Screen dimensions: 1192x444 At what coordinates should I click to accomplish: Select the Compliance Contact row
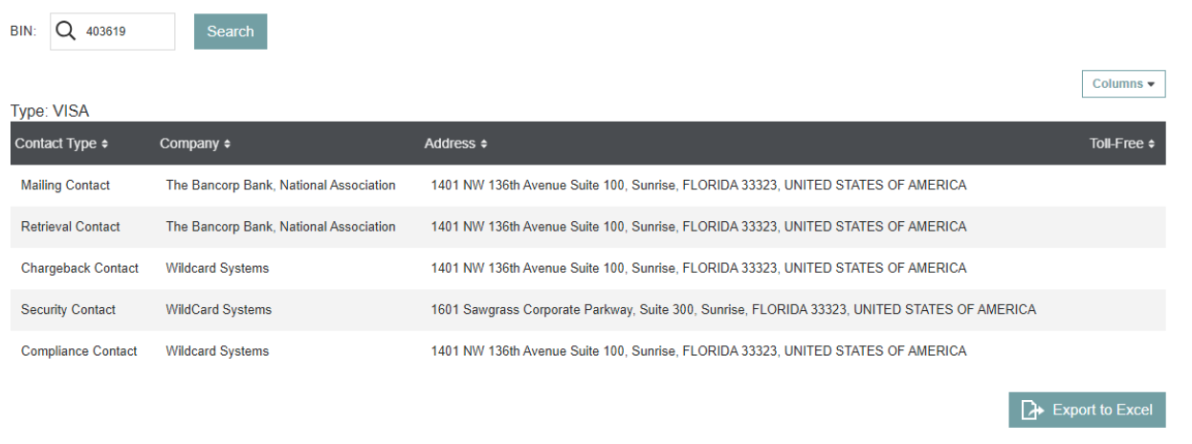[78, 351]
